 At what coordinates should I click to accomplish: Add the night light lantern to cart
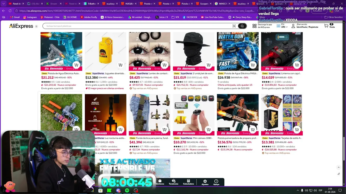click(121, 130)
